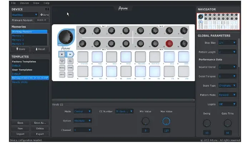Open the BeatStep device selector dropdown
Screen dimensions: 250x143
[24, 15]
